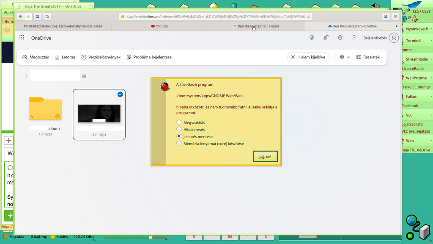Click the ladybug icon in crash dialog
The image size is (433, 244).
click(165, 86)
